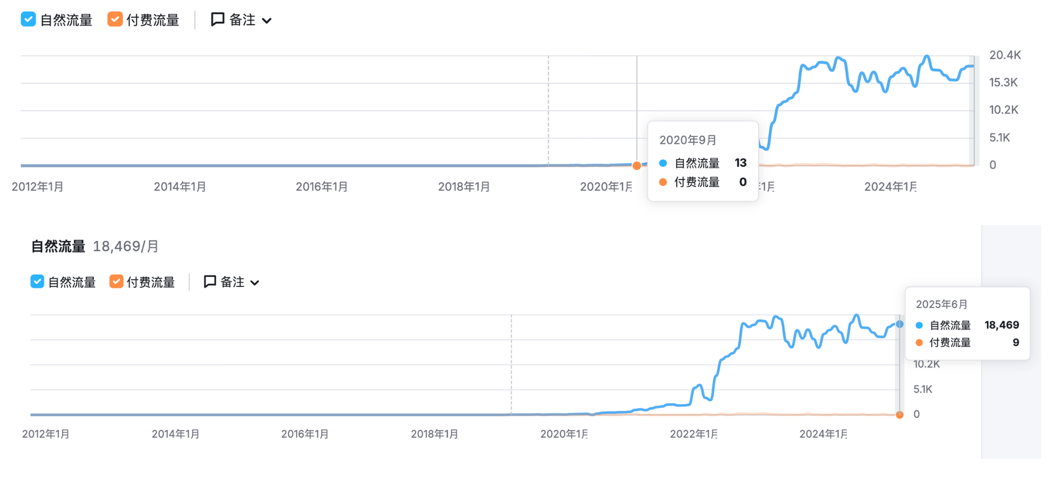Click the 备注 comment icon above bottom chart

pos(210,282)
